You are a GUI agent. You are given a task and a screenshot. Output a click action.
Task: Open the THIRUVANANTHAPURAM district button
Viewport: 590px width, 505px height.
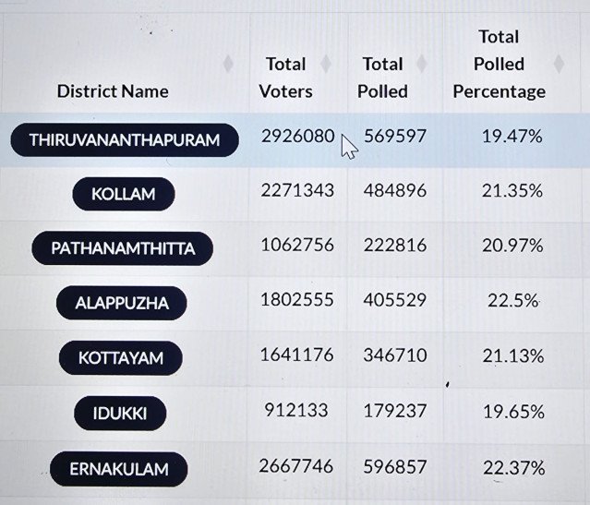[125, 140]
